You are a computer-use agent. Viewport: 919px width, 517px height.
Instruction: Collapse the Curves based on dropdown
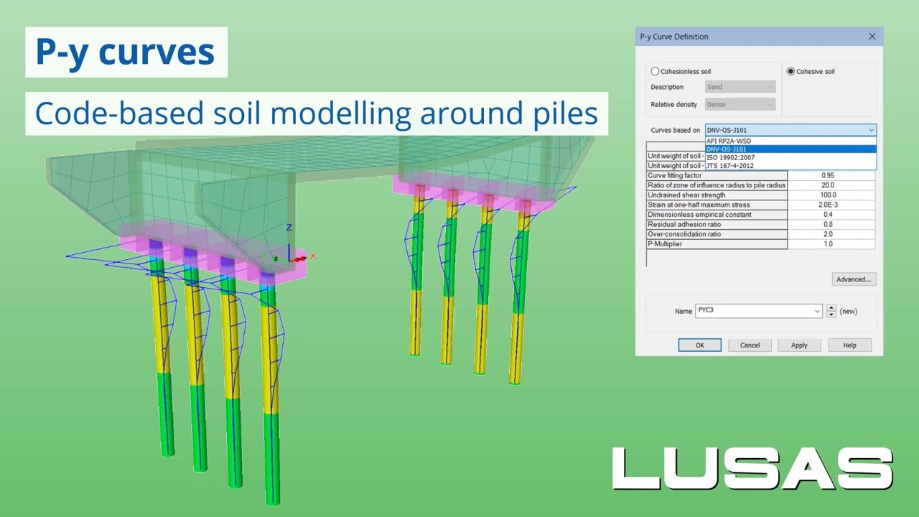(871, 130)
